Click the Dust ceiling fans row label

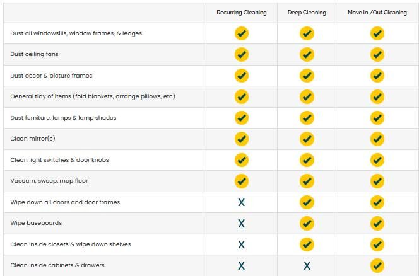point(34,54)
